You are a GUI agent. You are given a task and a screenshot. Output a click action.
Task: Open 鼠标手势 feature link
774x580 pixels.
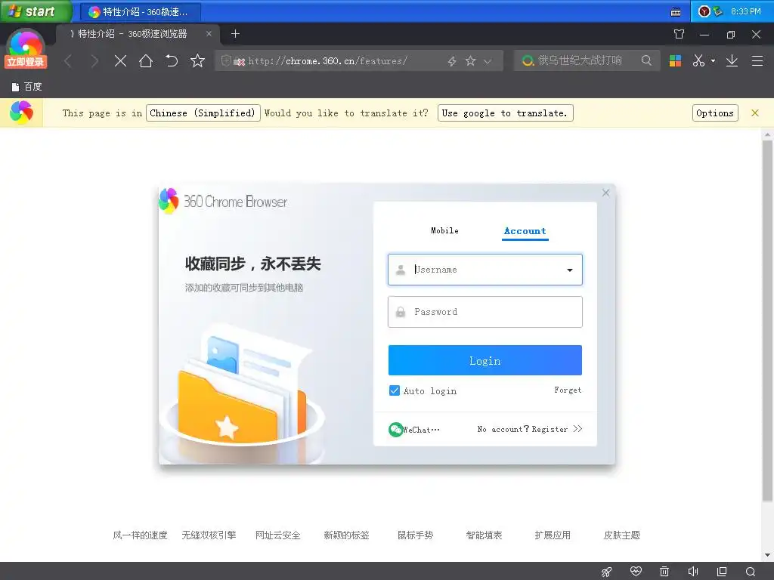tap(415, 535)
